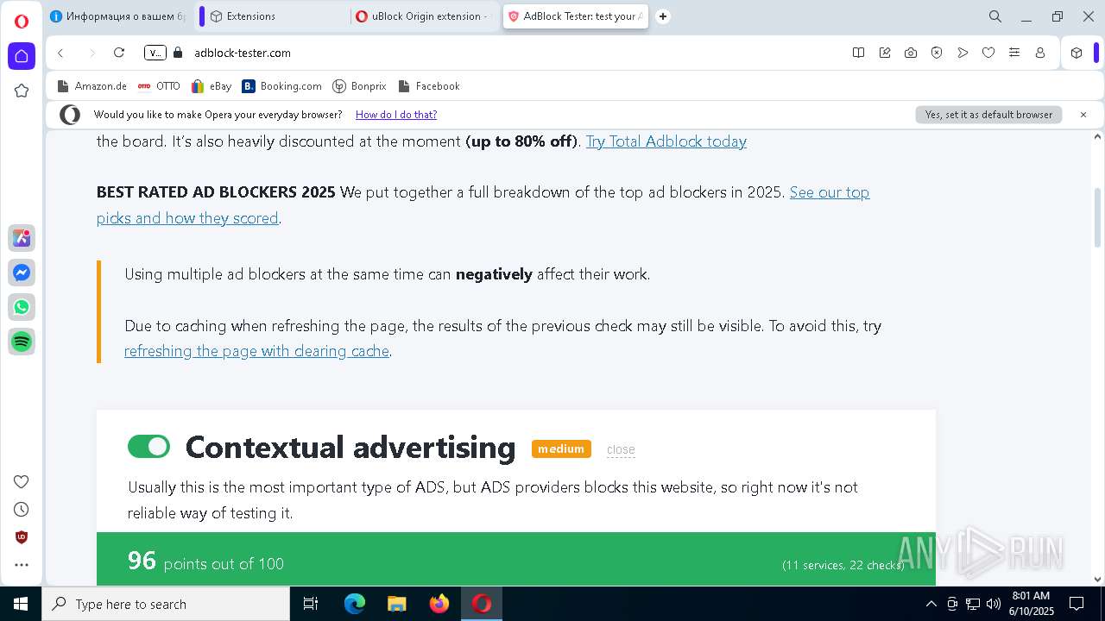Open 'Try Total Adblock today' link
The width and height of the screenshot is (1105, 621).
666,141
